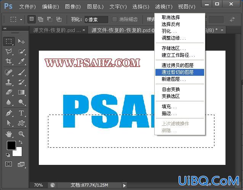Screen dimensions: 243x190
Task: Collapse the toolbox with double-arrow
Action: (x=5, y=28)
